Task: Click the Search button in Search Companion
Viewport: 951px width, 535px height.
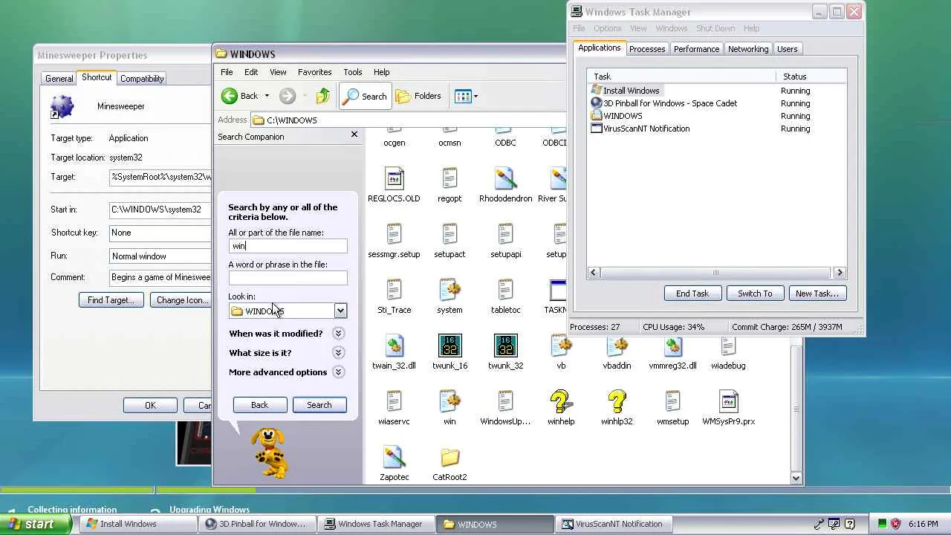Action: (x=319, y=405)
